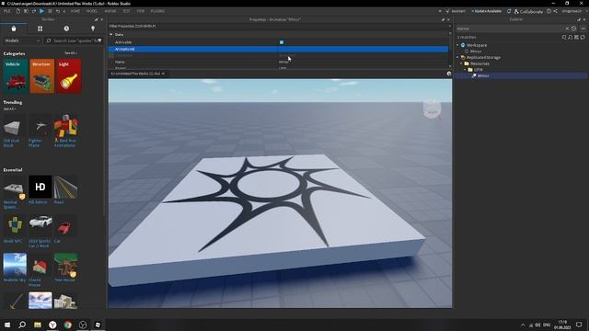The width and height of the screenshot is (589, 331).
Task: Select ReplicatedStorage in the Explorer tree
Action: click(483, 57)
